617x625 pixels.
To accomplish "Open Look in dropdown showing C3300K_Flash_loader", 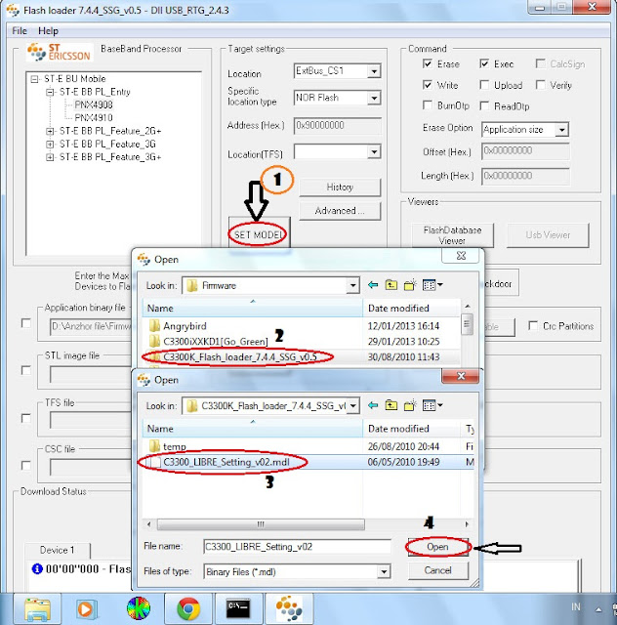I will (353, 406).
